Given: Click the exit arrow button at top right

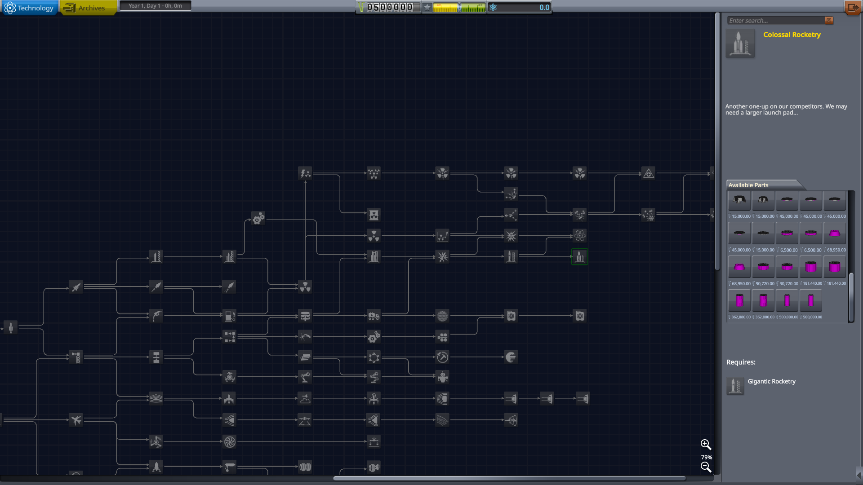Looking at the screenshot, I should coord(853,8).
